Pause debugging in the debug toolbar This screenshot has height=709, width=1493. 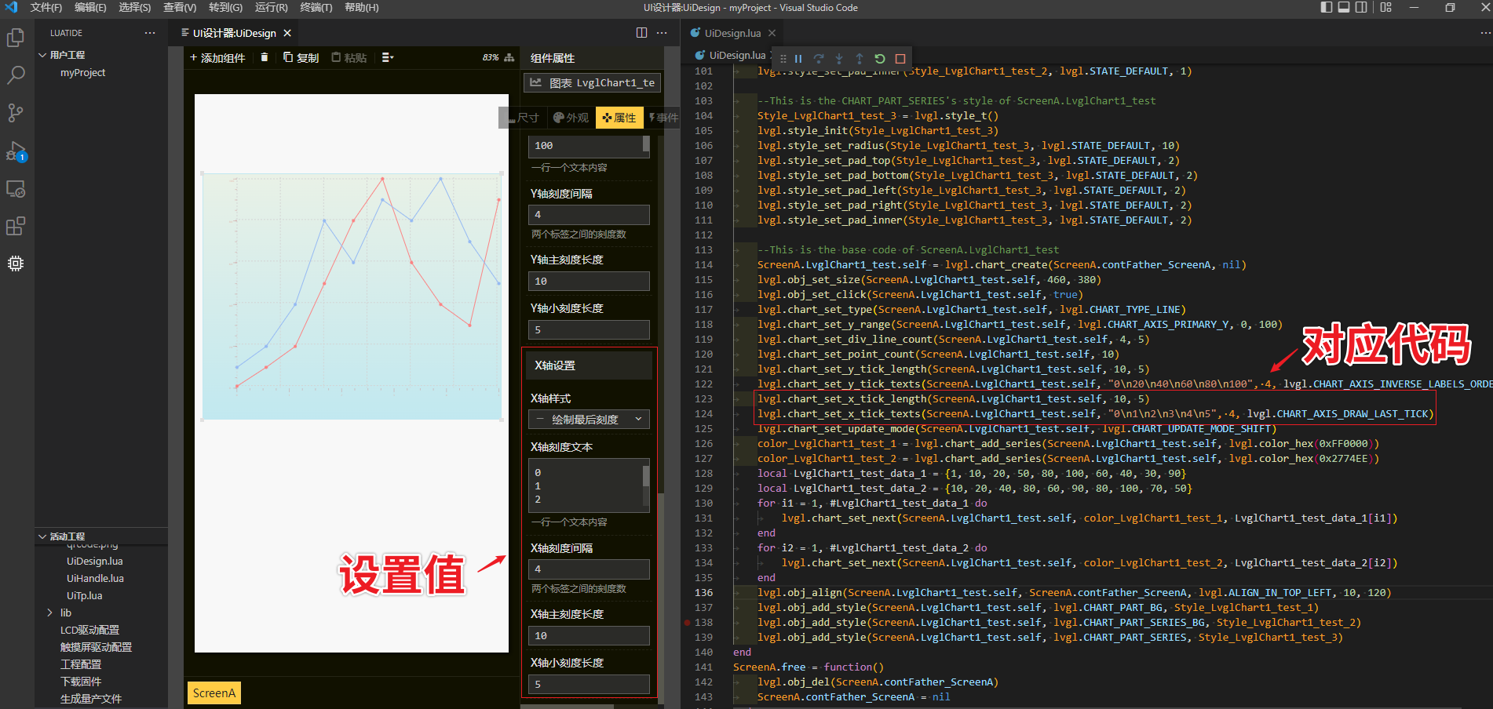798,59
